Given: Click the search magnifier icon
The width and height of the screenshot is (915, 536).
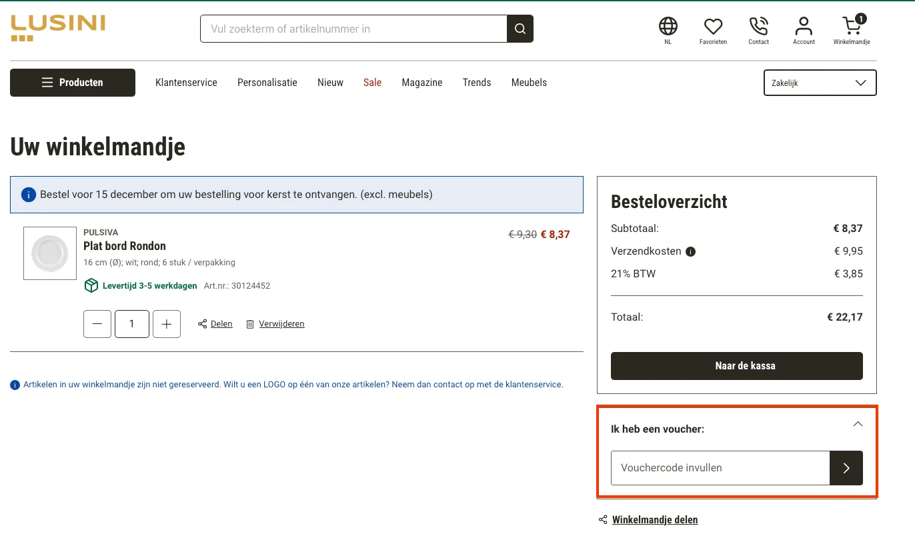Looking at the screenshot, I should (520, 29).
